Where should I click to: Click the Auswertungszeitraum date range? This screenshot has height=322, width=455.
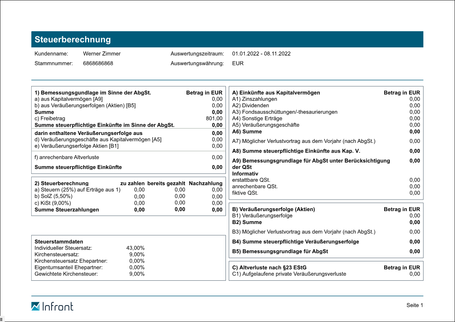(x=261, y=54)
